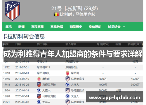Click Atletico crest in 2020-09-08 row
The height and width of the screenshot is (105, 146).
click(x=67, y=102)
